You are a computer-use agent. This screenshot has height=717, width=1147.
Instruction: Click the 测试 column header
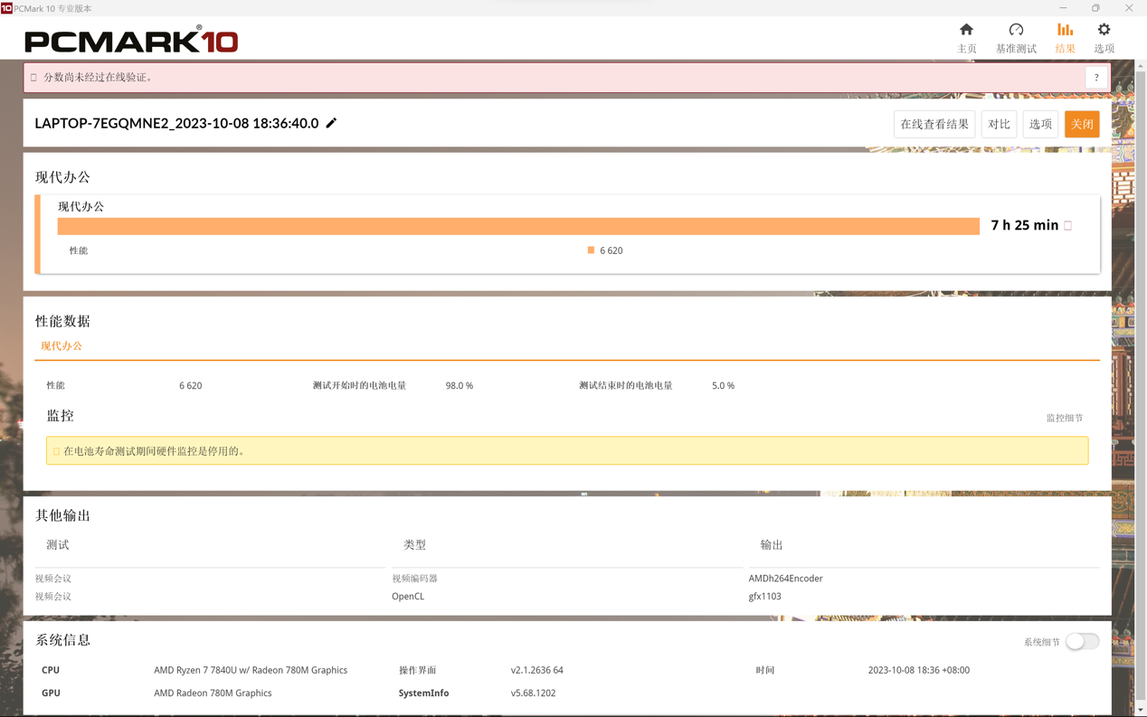pyautogui.click(x=58, y=545)
